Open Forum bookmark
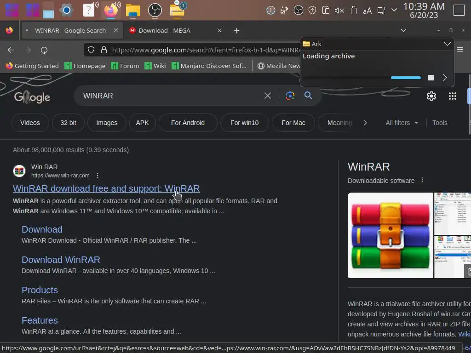 click(x=125, y=66)
